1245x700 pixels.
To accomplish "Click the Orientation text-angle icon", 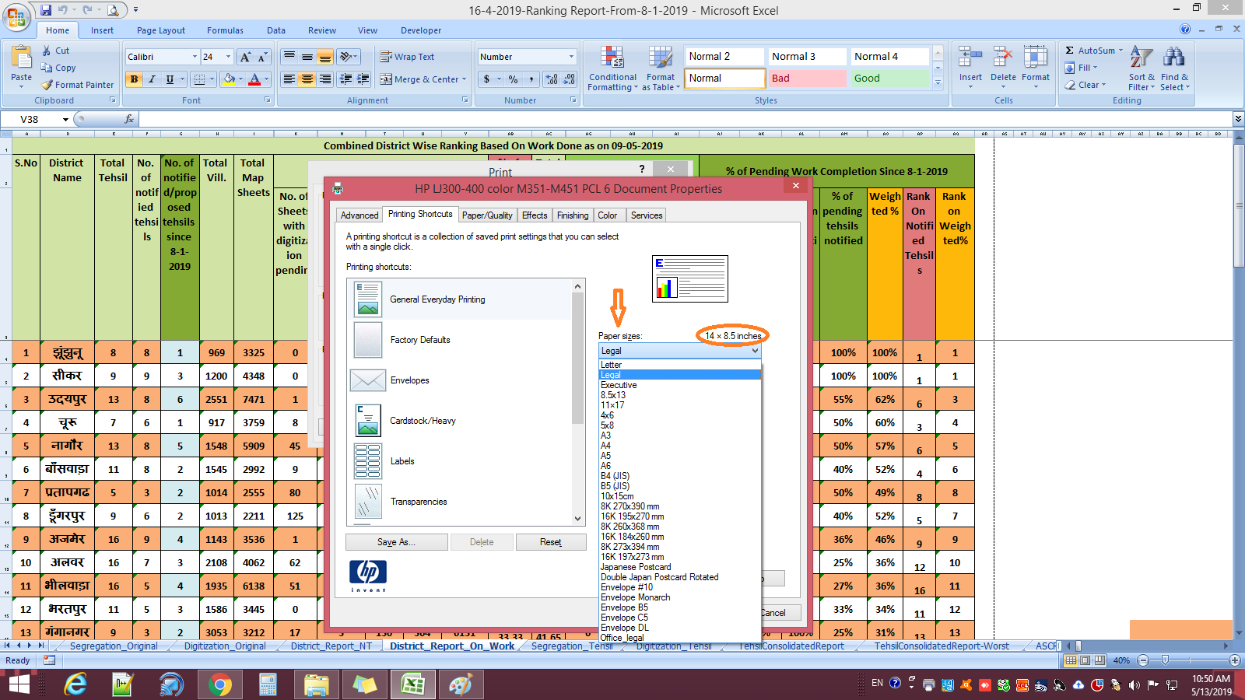I will pyautogui.click(x=345, y=57).
